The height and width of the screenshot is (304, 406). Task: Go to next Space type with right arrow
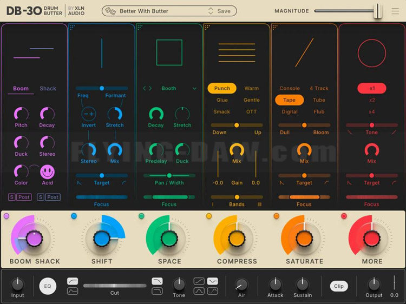pos(150,89)
